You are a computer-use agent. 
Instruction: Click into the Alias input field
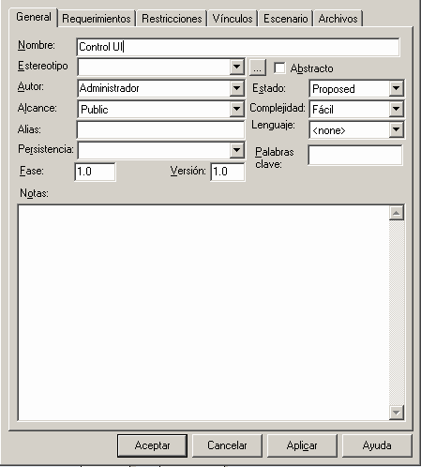(x=160, y=129)
